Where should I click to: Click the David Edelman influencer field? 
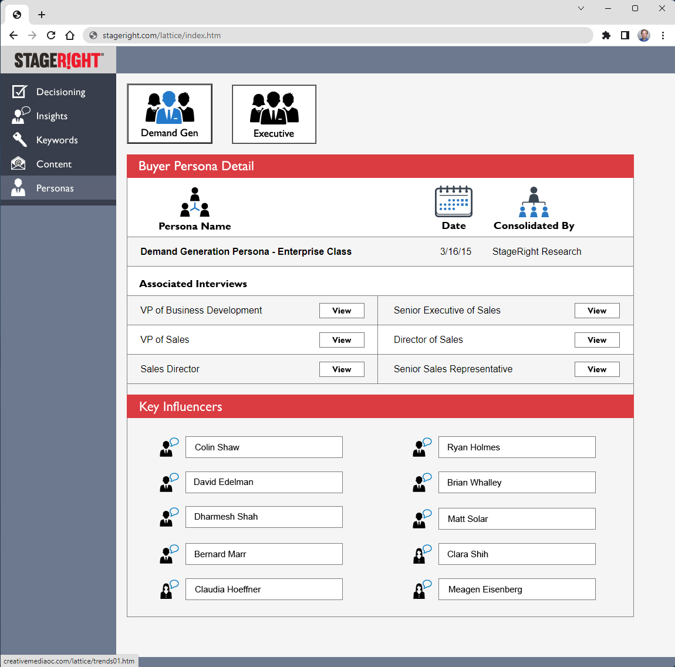click(x=264, y=482)
